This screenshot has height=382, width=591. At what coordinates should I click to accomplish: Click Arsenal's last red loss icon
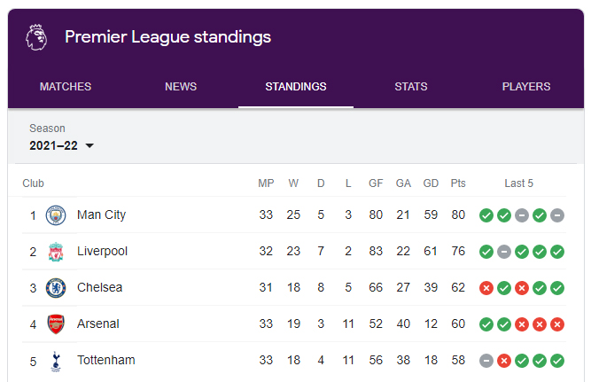(557, 324)
